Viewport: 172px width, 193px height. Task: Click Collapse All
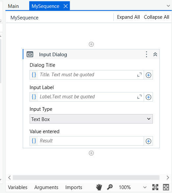tap(157, 17)
